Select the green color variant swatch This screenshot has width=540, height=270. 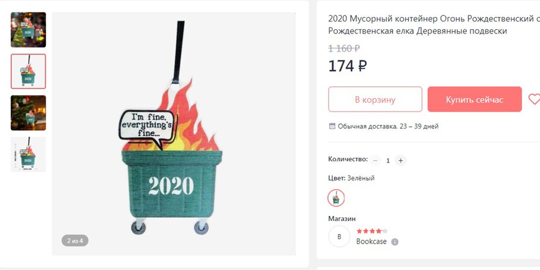pos(336,198)
